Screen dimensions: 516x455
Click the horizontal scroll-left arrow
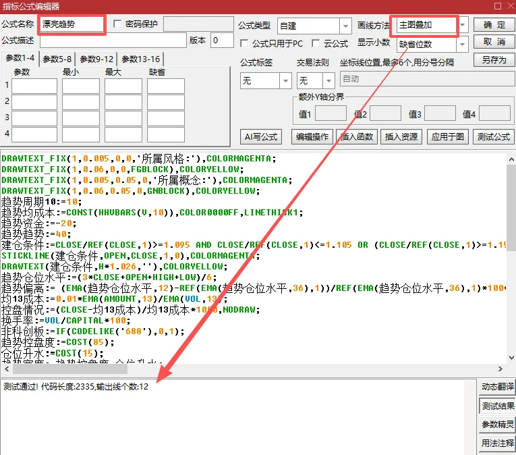pyautogui.click(x=7, y=369)
